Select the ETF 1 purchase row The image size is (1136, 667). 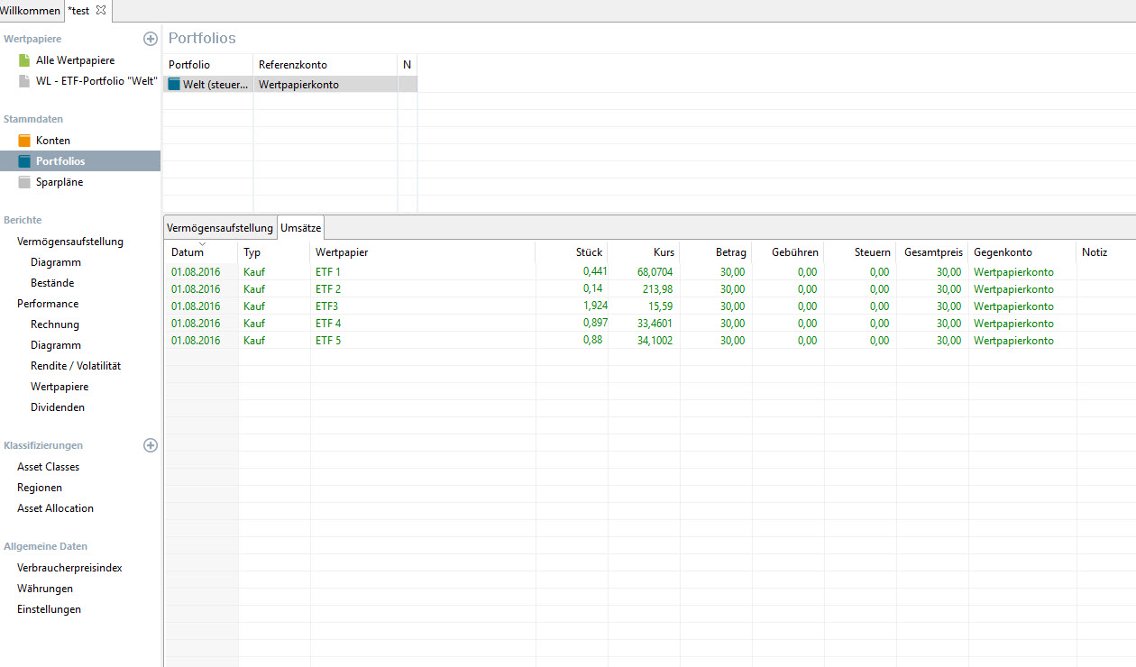pyautogui.click(x=650, y=271)
